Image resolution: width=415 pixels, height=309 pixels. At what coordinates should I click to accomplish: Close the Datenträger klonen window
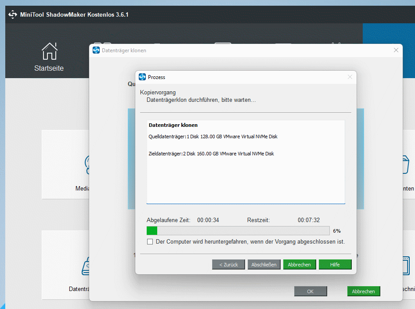pyautogui.click(x=396, y=50)
